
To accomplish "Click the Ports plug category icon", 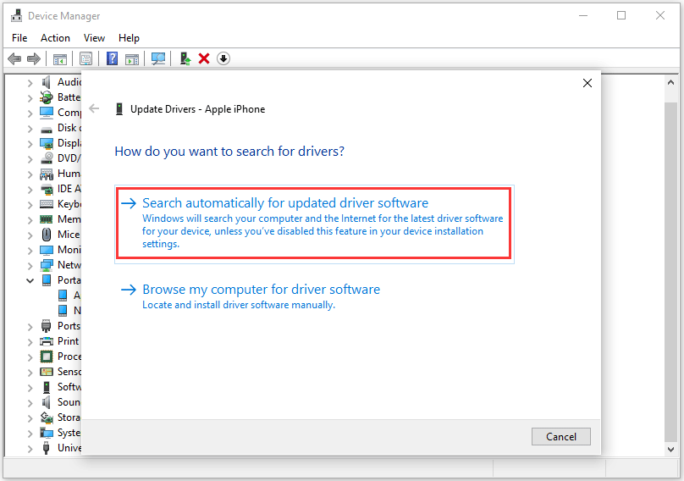I will 47,326.
